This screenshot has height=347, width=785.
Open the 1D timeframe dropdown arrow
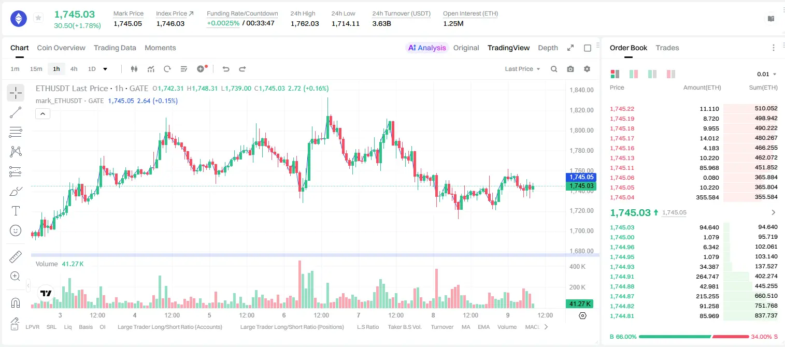click(x=105, y=69)
